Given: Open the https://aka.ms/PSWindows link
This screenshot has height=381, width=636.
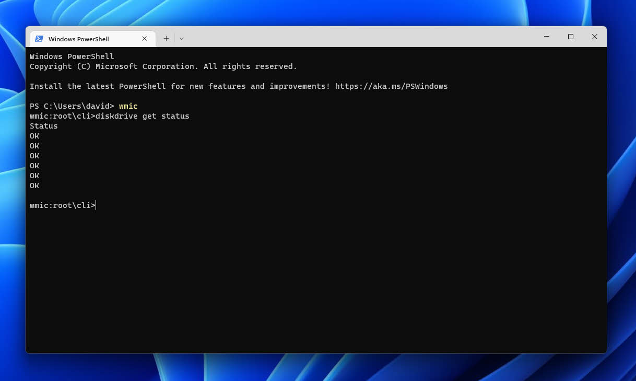Looking at the screenshot, I should [x=392, y=86].
